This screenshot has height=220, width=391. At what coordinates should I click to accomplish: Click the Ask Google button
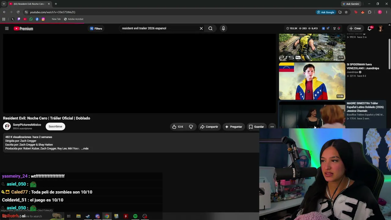click(326, 12)
